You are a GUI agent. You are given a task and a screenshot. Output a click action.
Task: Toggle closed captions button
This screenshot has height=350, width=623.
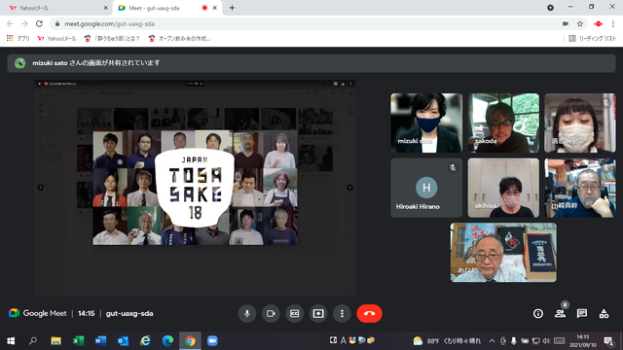294,313
